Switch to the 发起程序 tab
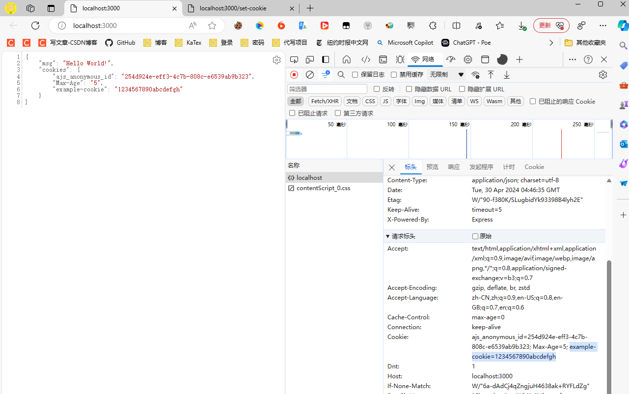 point(481,167)
